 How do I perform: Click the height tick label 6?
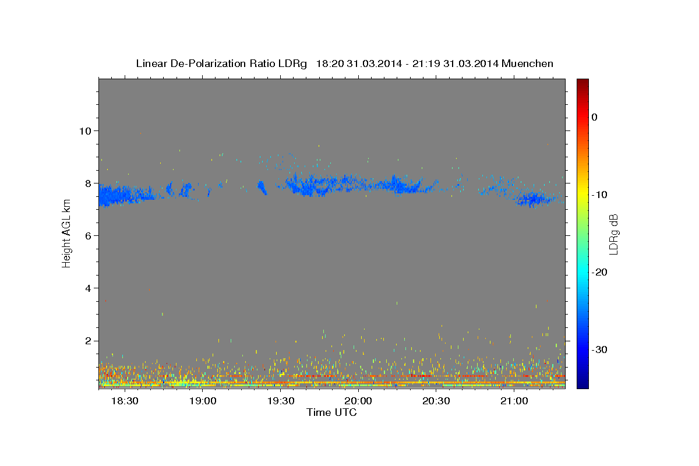point(89,235)
